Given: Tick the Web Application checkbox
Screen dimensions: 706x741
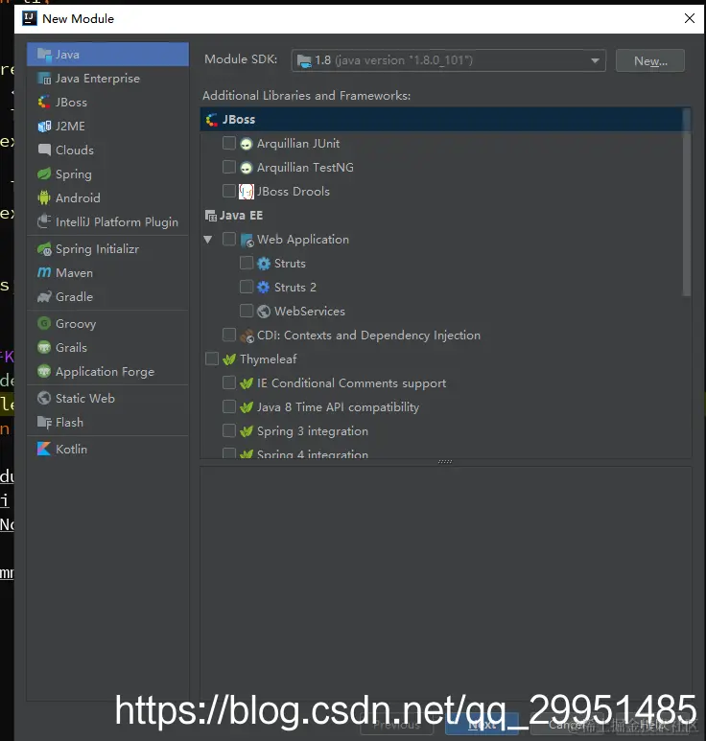Looking at the screenshot, I should (x=229, y=239).
